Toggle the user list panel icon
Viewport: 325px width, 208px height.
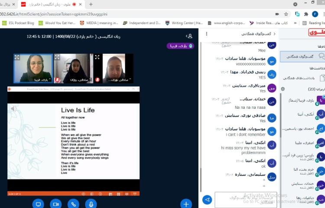[189, 36]
